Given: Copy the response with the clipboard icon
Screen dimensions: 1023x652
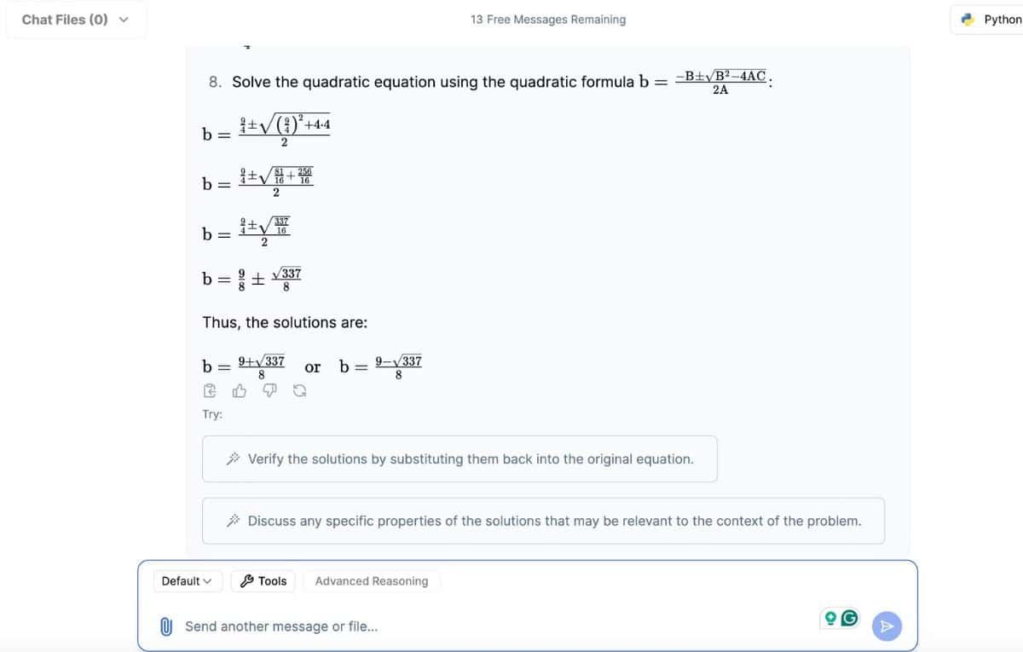Looking at the screenshot, I should pos(210,392).
